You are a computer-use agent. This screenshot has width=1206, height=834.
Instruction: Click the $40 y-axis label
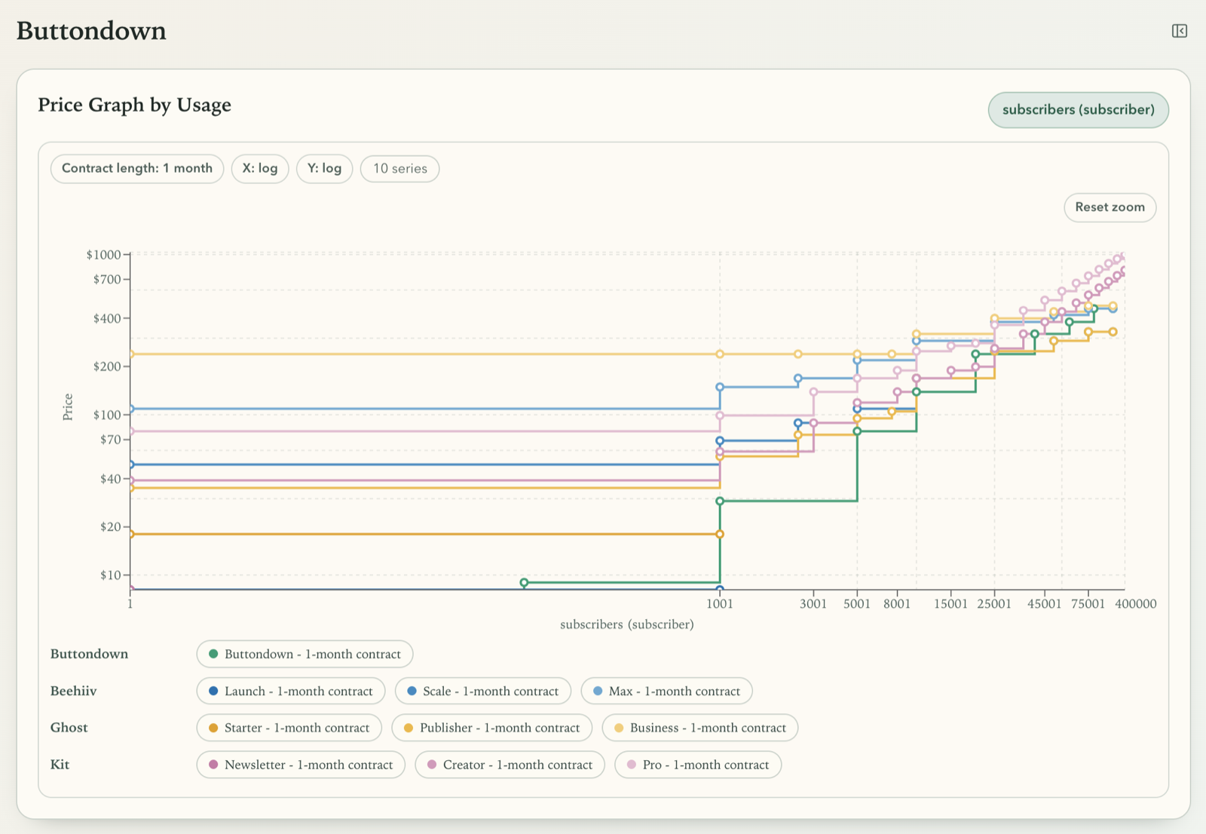point(110,479)
